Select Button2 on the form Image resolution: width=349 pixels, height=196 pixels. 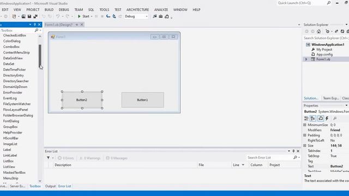pos(82,100)
